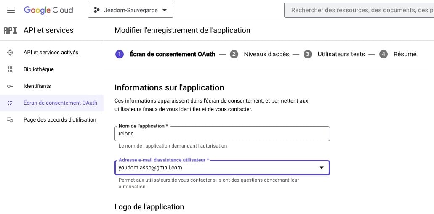This screenshot has width=434, height=214.
Task: Click the Rechercher des ressources search box
Action: [x=359, y=10]
